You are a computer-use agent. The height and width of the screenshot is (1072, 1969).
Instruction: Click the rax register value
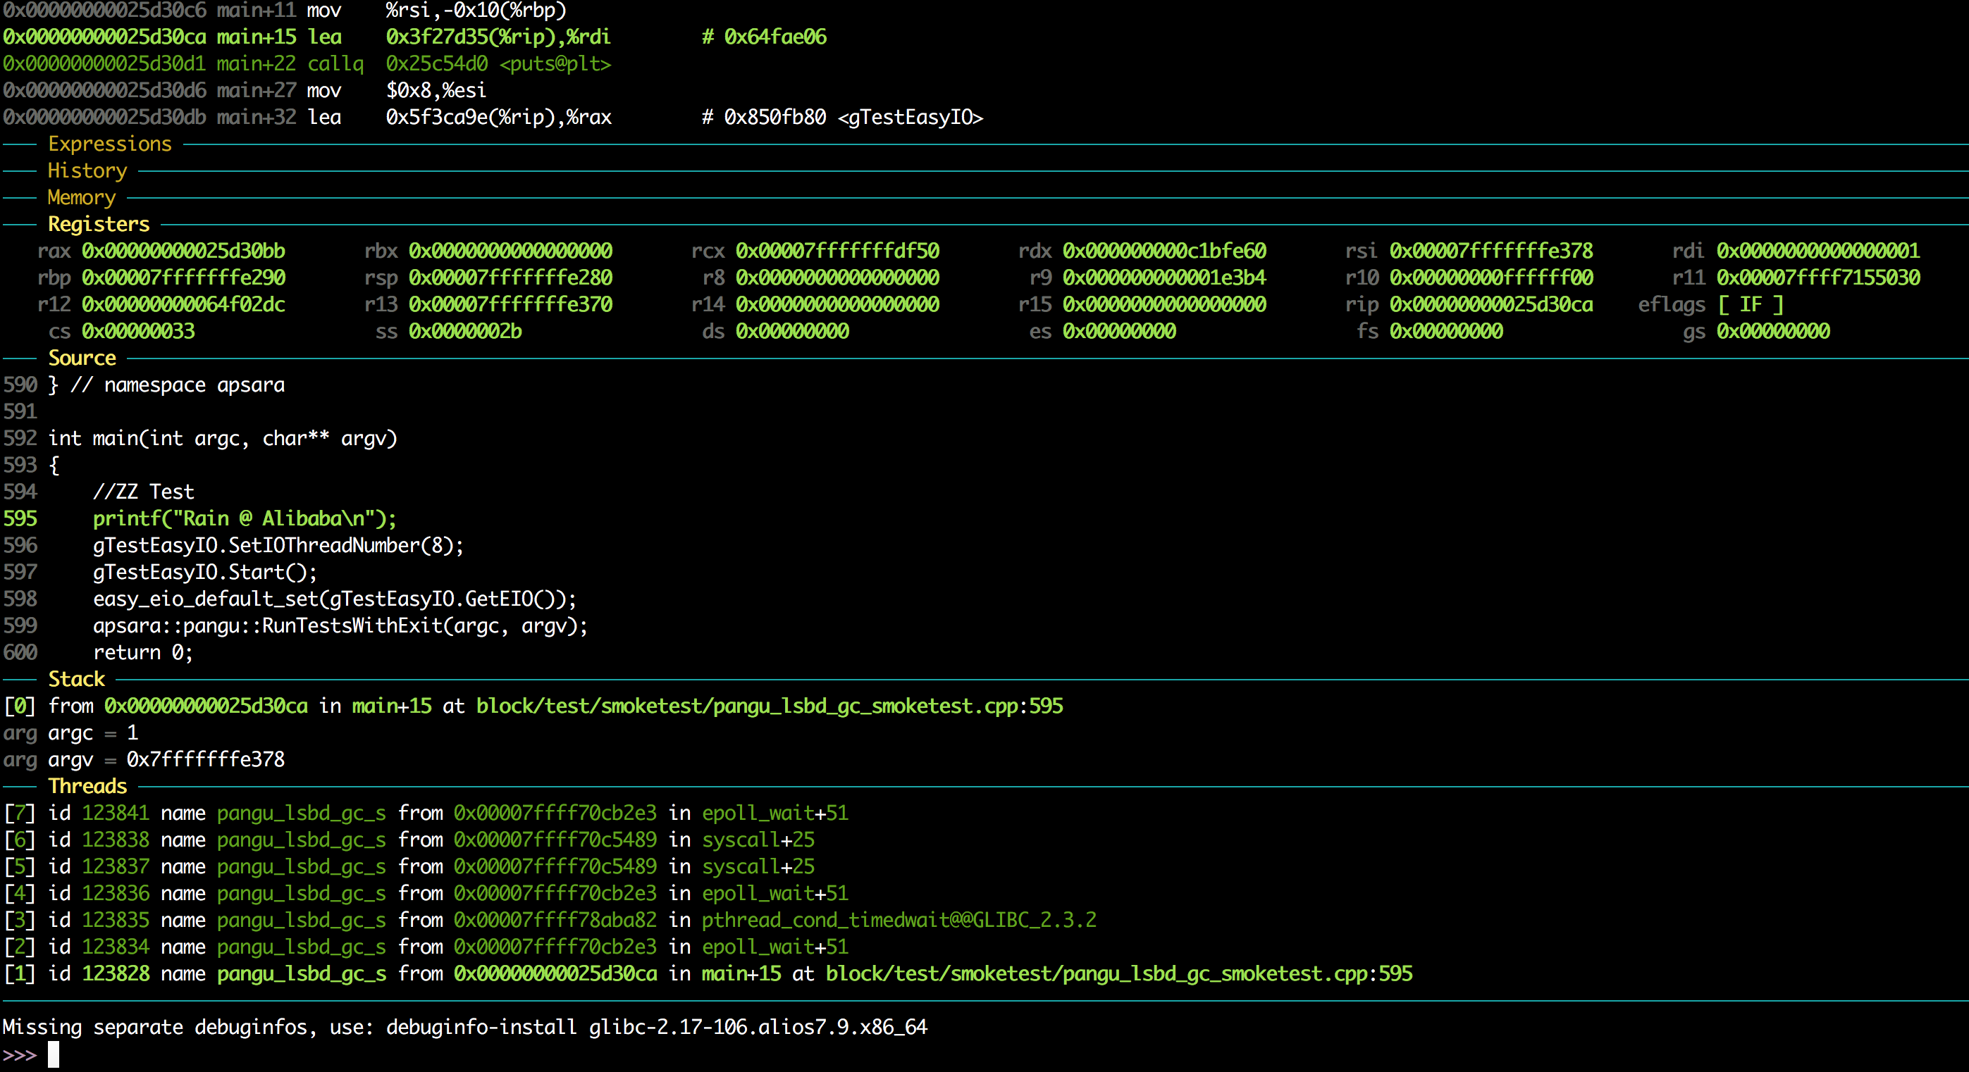tap(183, 251)
